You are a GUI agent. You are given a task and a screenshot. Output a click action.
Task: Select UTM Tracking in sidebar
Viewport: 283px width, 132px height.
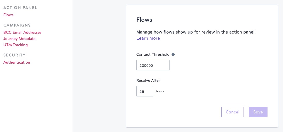15,45
